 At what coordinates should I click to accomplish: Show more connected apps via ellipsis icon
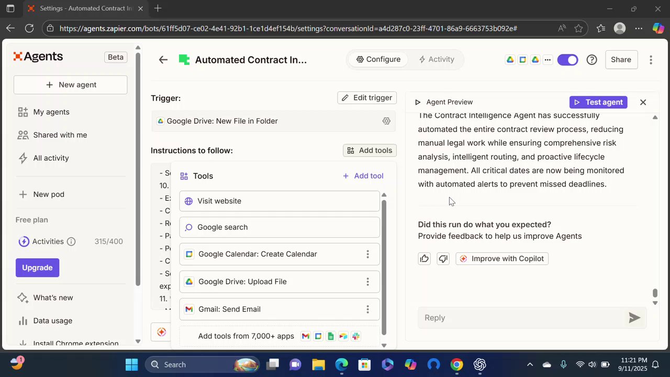[548, 60]
